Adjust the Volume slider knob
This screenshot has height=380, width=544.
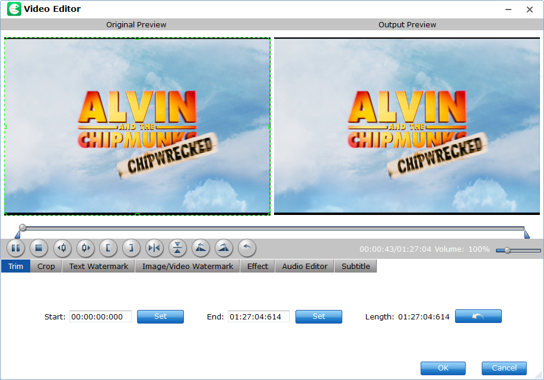[x=507, y=250]
